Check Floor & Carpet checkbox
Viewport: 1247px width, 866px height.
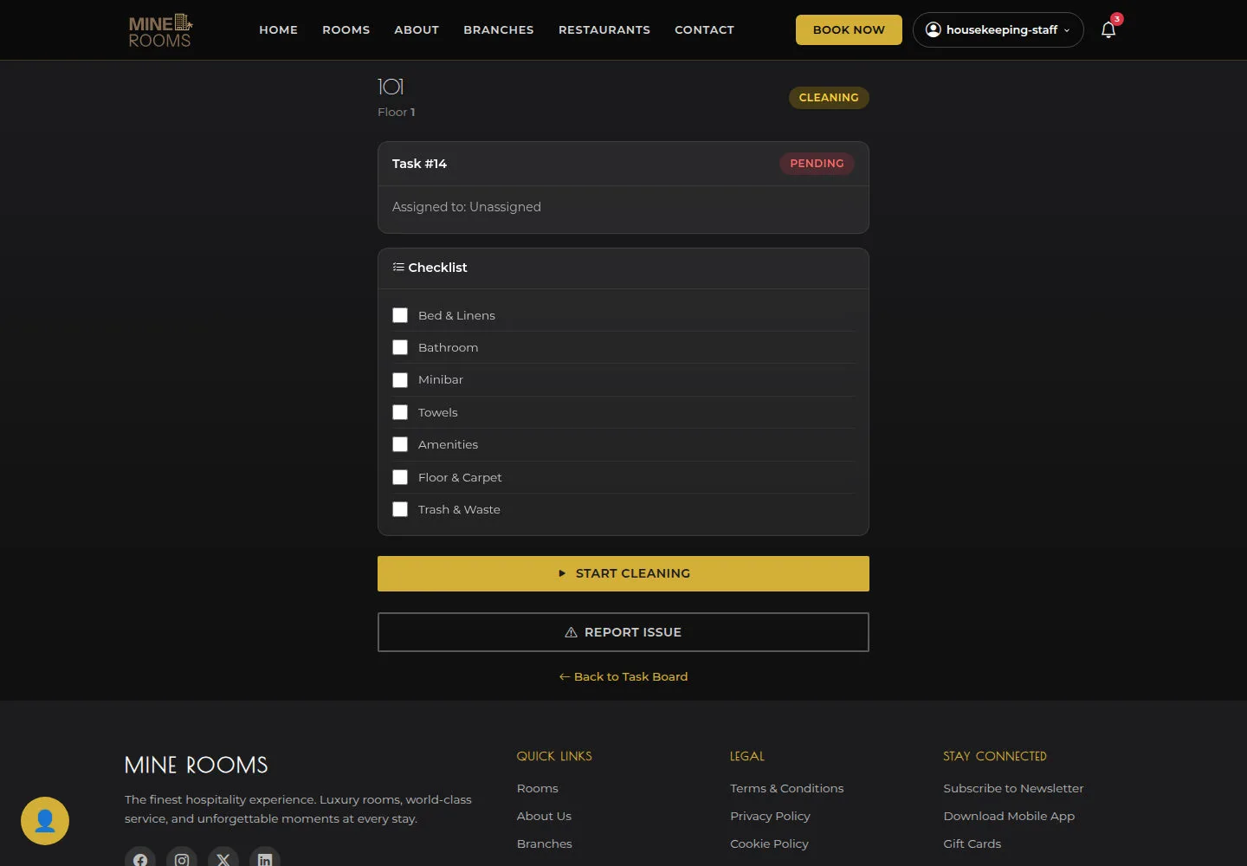click(x=400, y=477)
